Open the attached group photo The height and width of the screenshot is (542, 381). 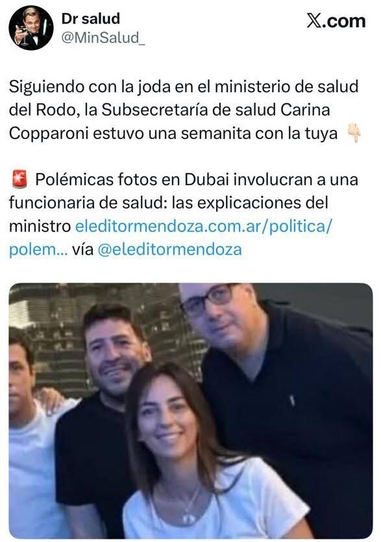pos(191,410)
